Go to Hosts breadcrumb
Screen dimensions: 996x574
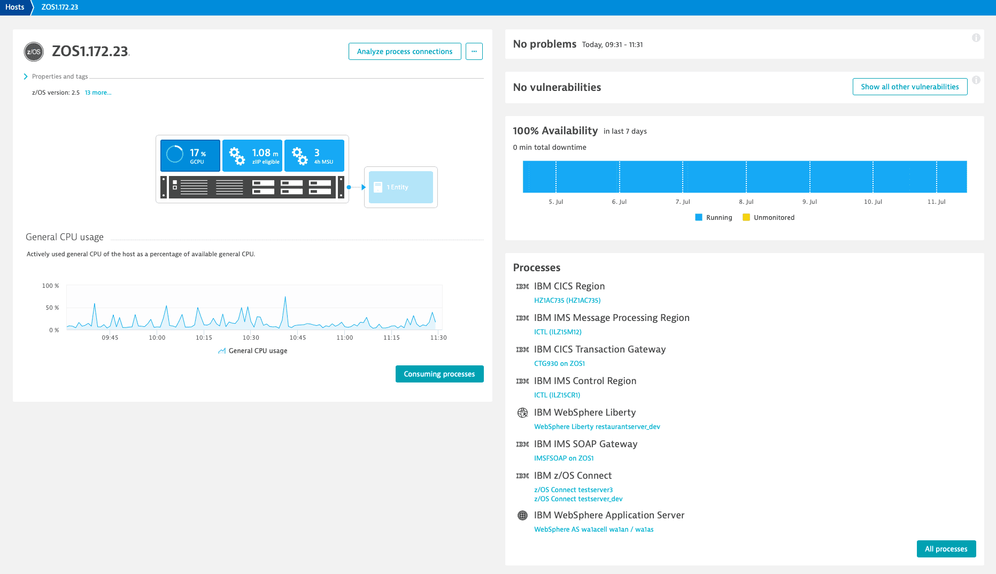[15, 7]
